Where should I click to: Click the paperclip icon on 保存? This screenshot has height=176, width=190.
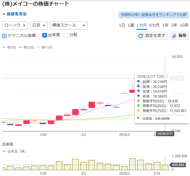pos(174,36)
